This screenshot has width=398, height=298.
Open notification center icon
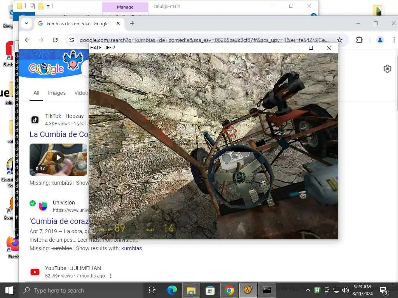[x=383, y=290]
